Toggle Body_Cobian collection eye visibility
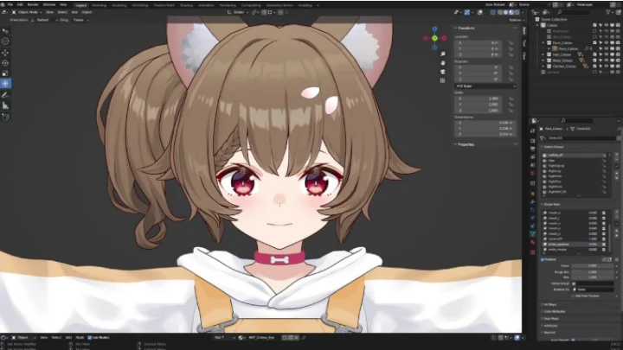The width and height of the screenshot is (623, 350). pos(607,60)
